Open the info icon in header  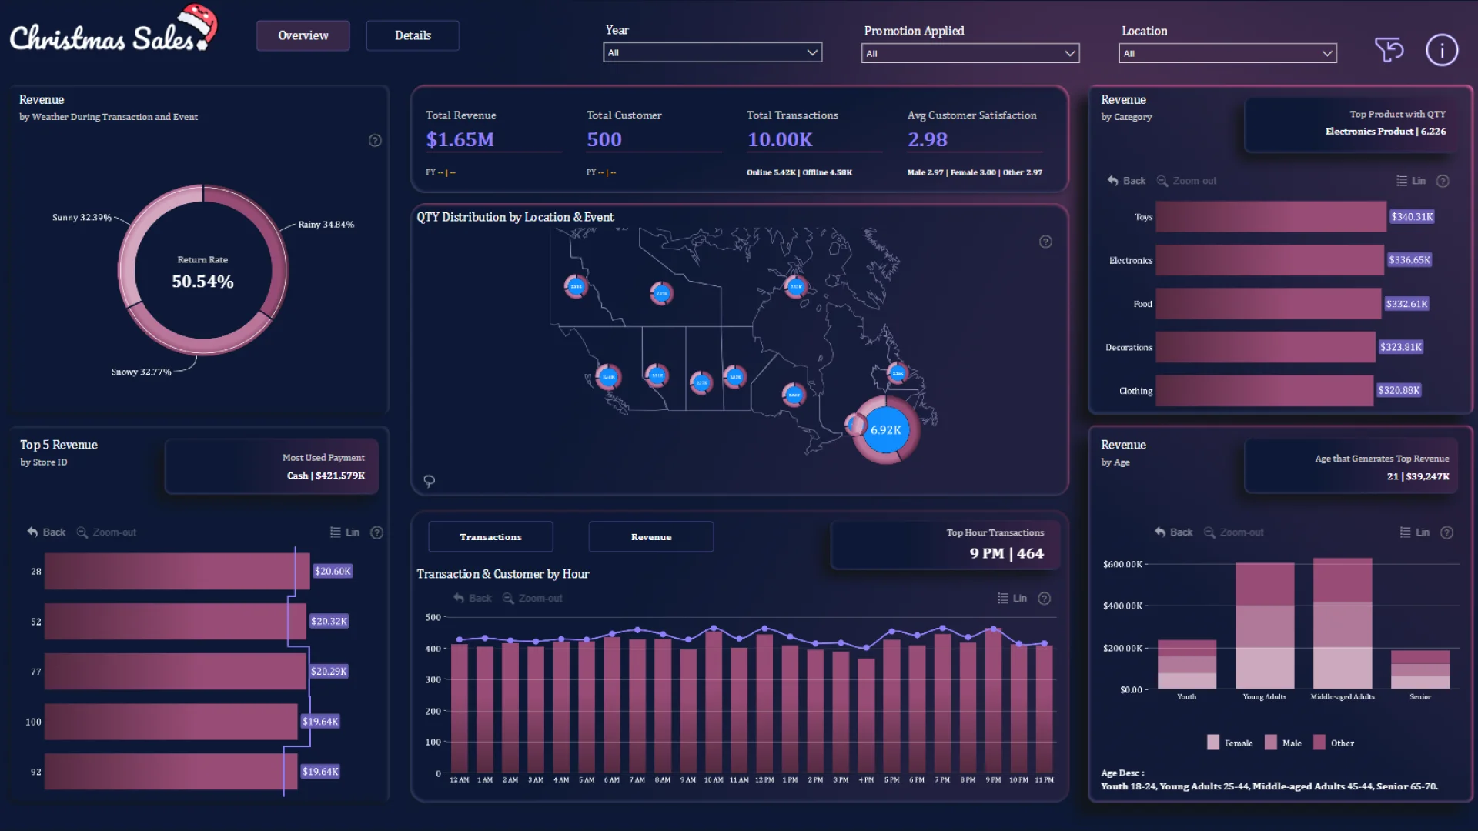click(x=1442, y=50)
